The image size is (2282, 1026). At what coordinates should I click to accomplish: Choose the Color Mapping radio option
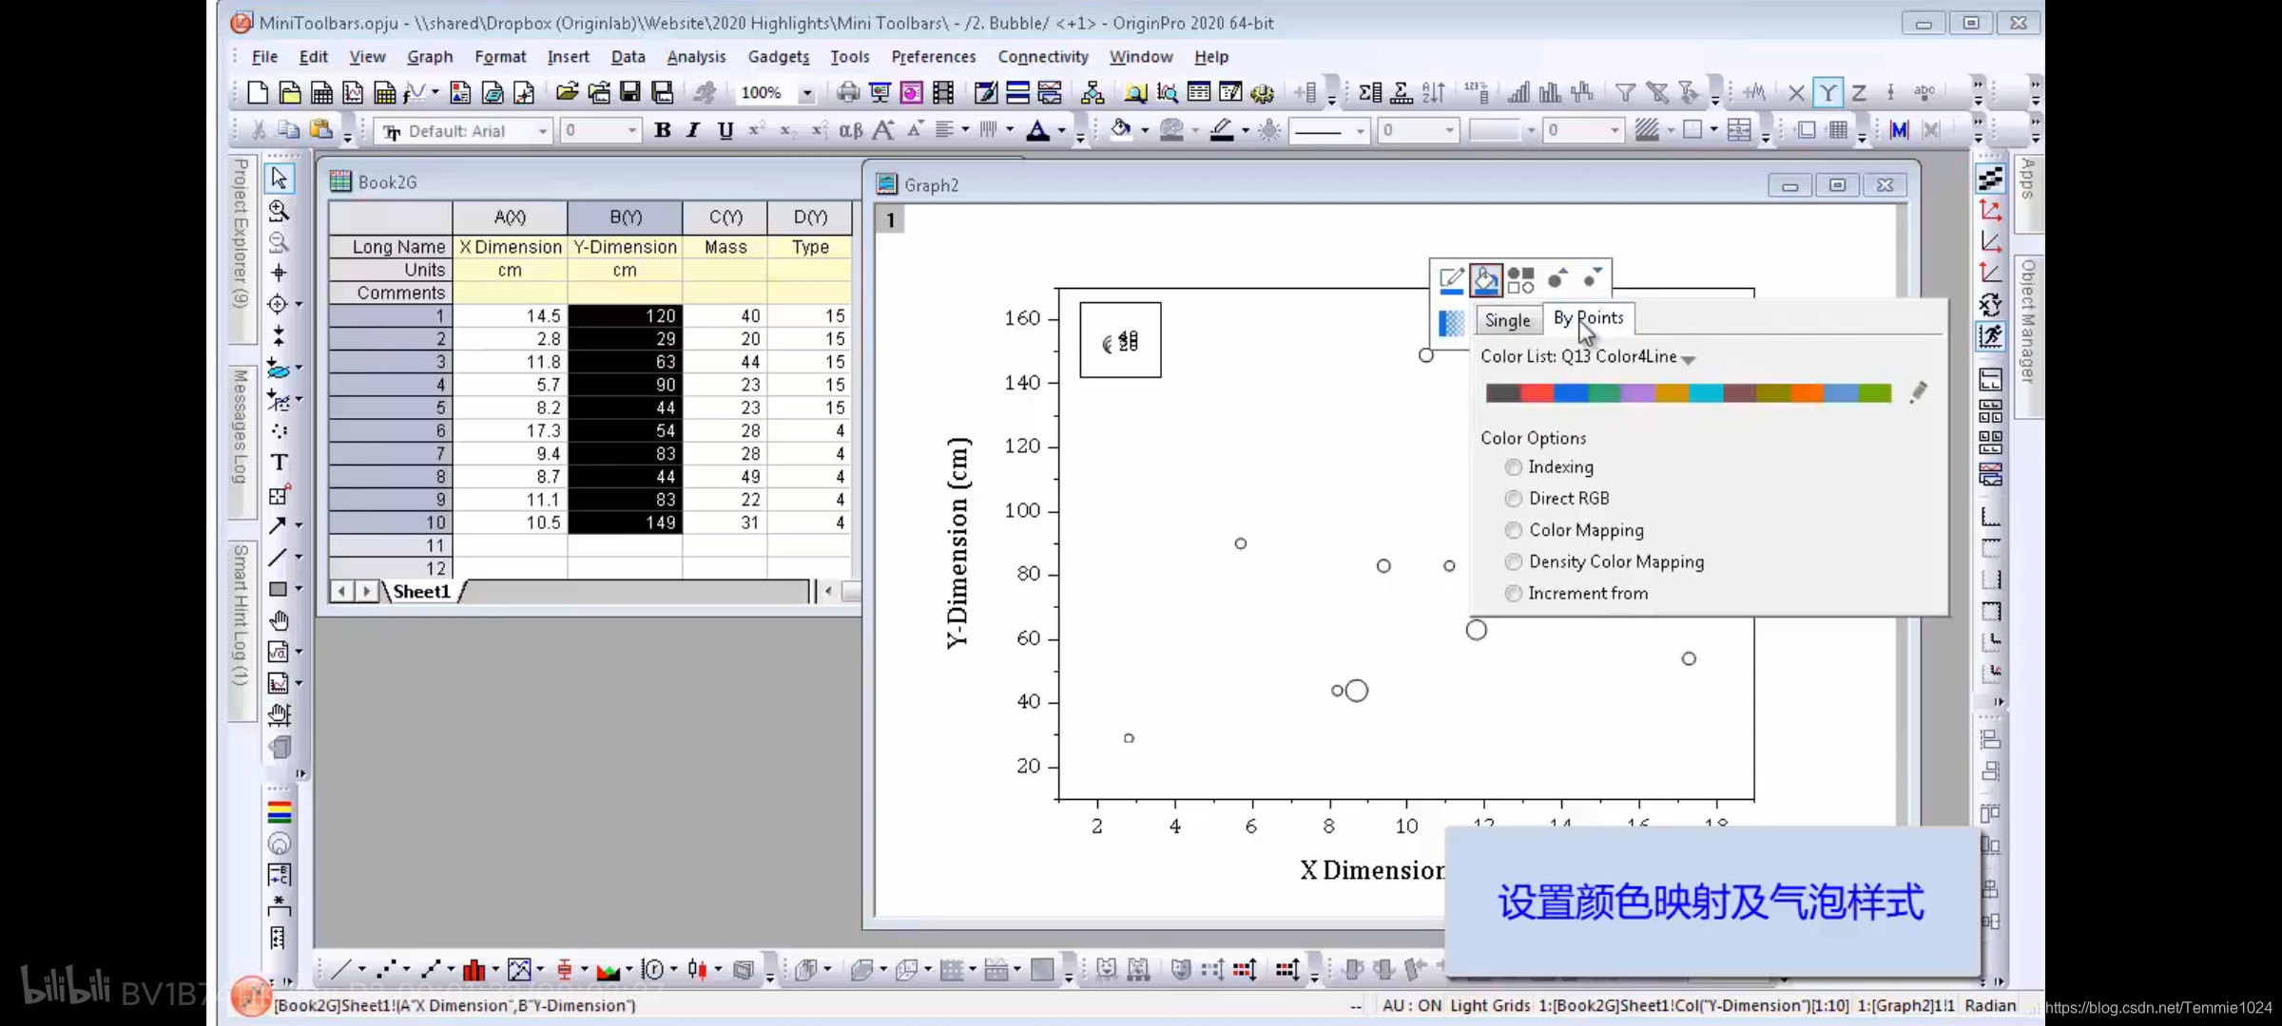coord(1514,530)
